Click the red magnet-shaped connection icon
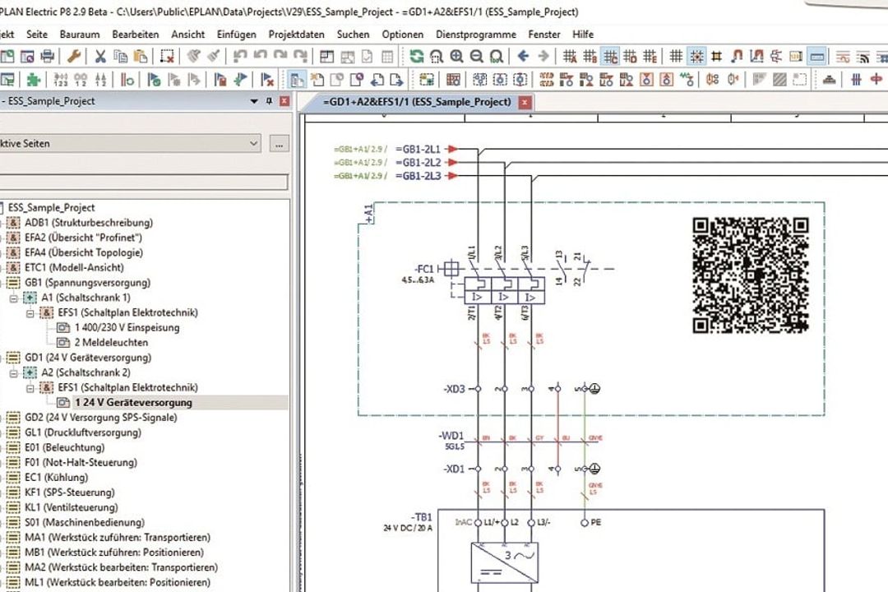Viewport: 888px width, 592px height. click(x=737, y=56)
